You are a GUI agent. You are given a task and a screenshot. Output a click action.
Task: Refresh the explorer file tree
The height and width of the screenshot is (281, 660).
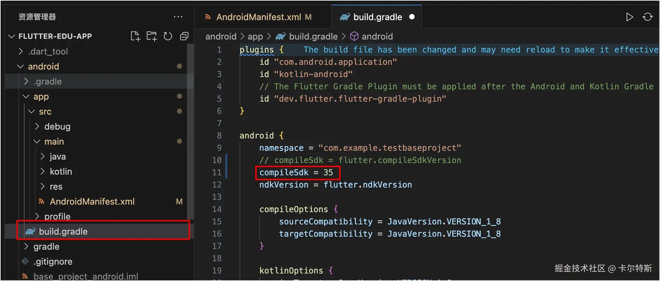click(168, 36)
